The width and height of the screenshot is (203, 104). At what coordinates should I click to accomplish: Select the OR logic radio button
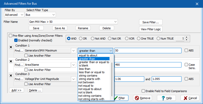pyautogui.click(x=81, y=39)
